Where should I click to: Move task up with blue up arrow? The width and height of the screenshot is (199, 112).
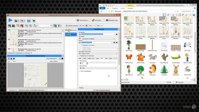(98, 26)
